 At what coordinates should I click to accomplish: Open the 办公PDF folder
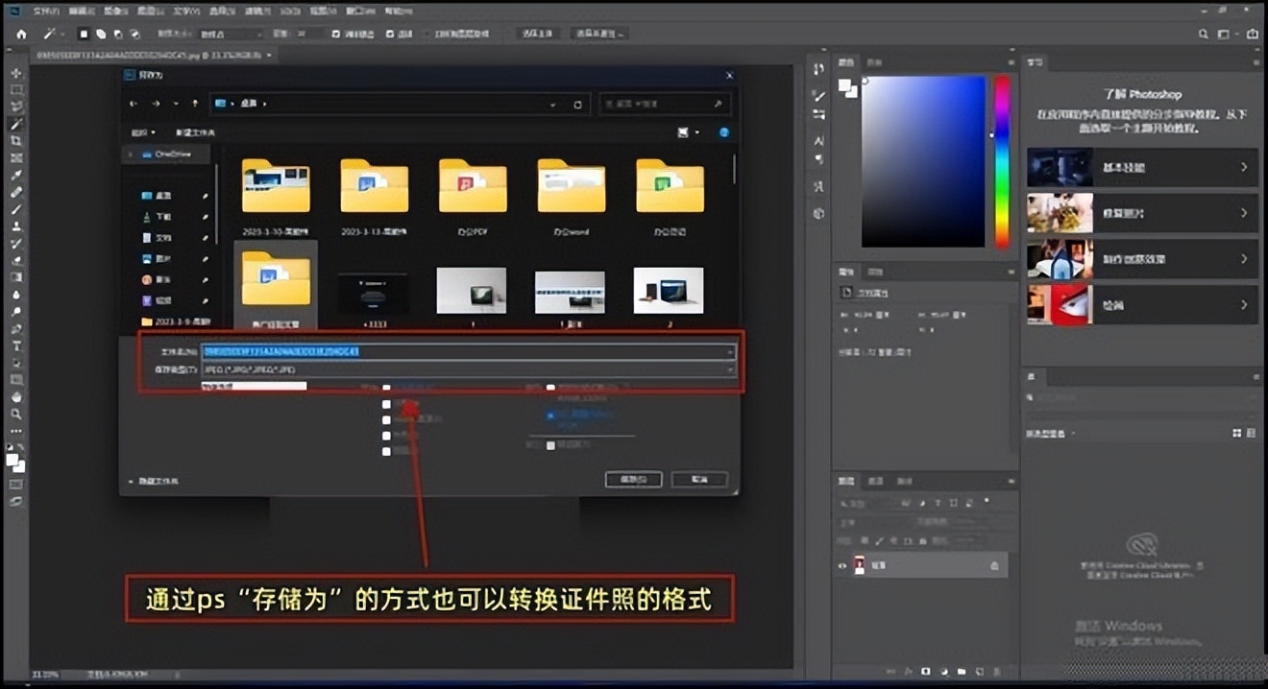click(x=473, y=187)
